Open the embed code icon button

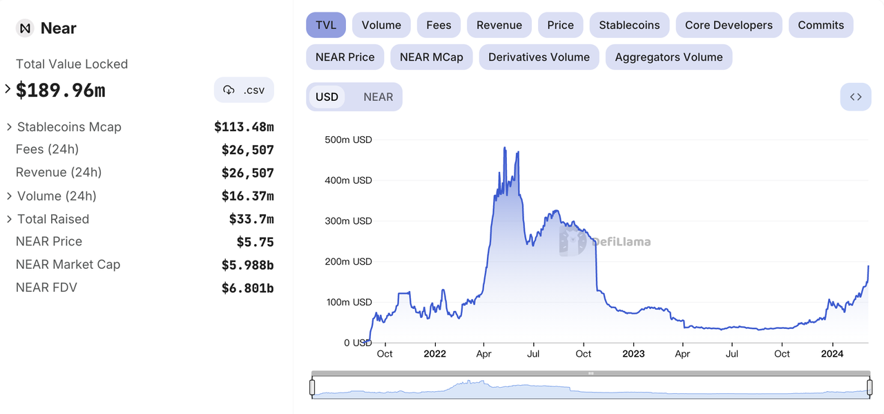(x=855, y=97)
